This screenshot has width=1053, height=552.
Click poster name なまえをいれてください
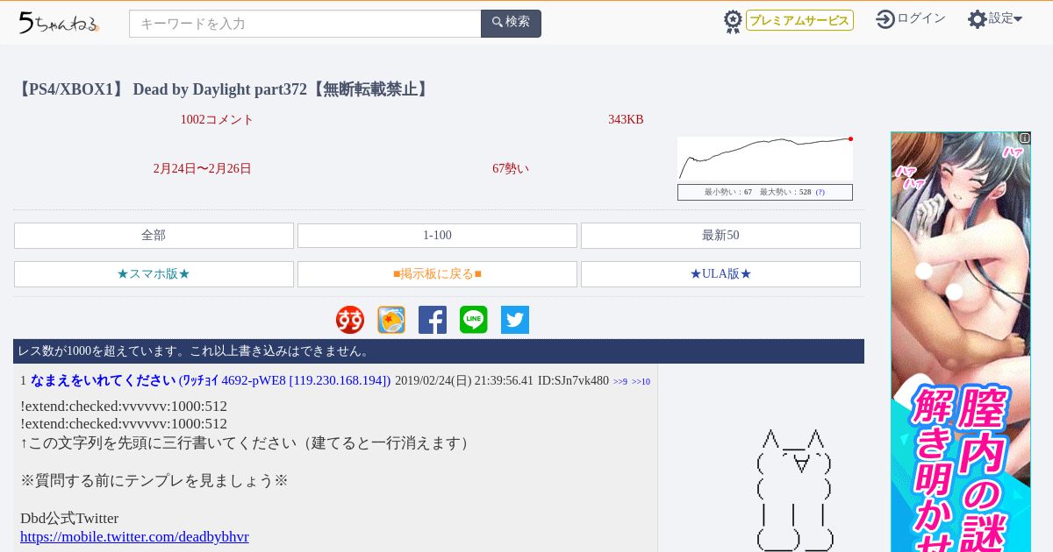pyautogui.click(x=104, y=380)
